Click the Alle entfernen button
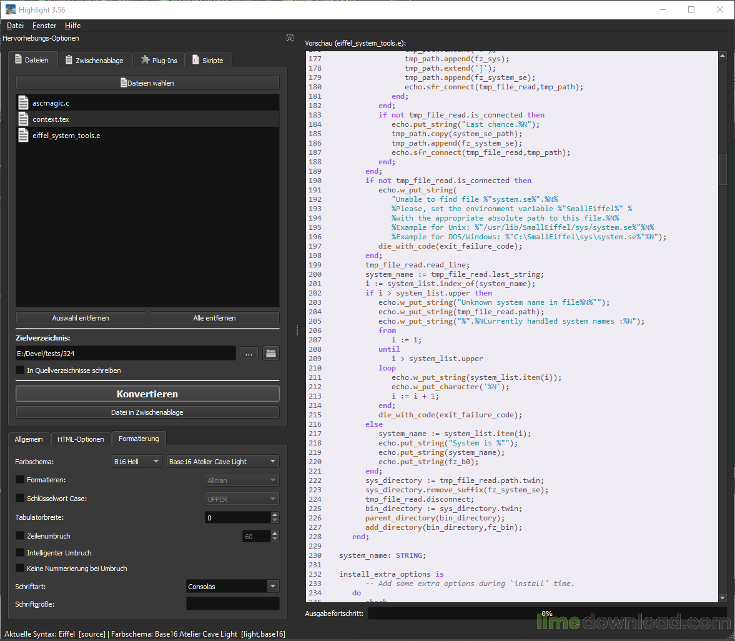The image size is (735, 641). coord(214,318)
